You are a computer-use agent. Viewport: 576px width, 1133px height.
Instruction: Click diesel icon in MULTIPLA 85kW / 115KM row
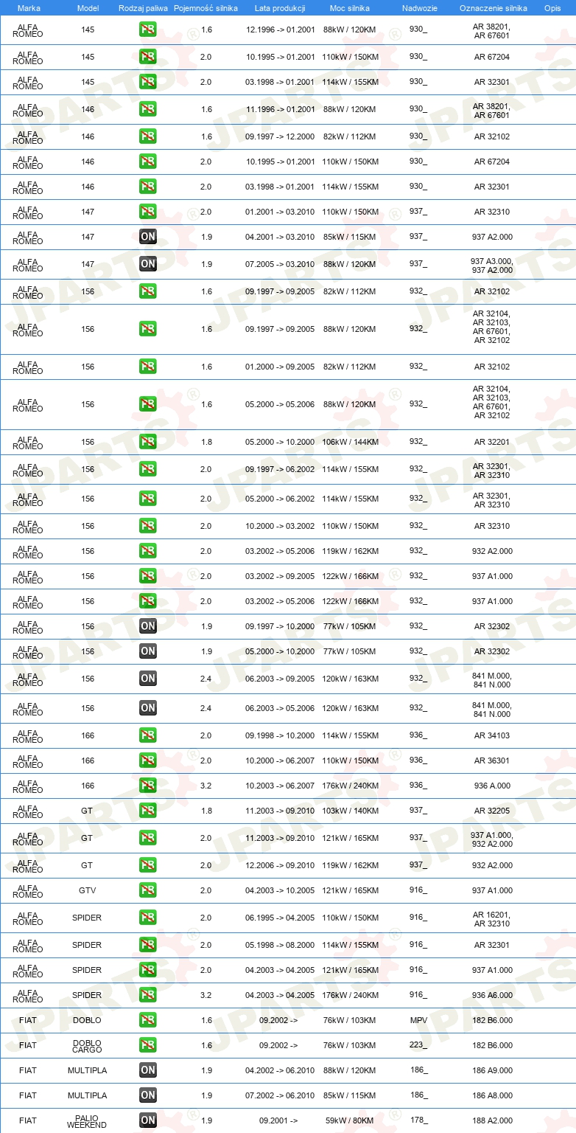147,1095
